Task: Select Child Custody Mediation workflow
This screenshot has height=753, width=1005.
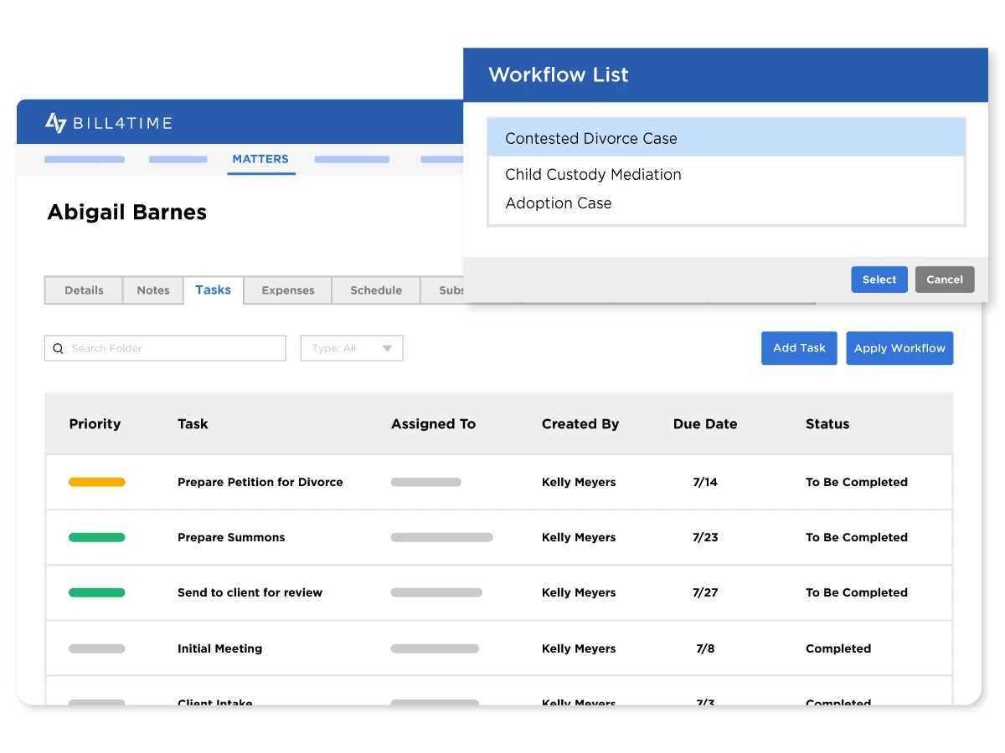Action: click(593, 175)
